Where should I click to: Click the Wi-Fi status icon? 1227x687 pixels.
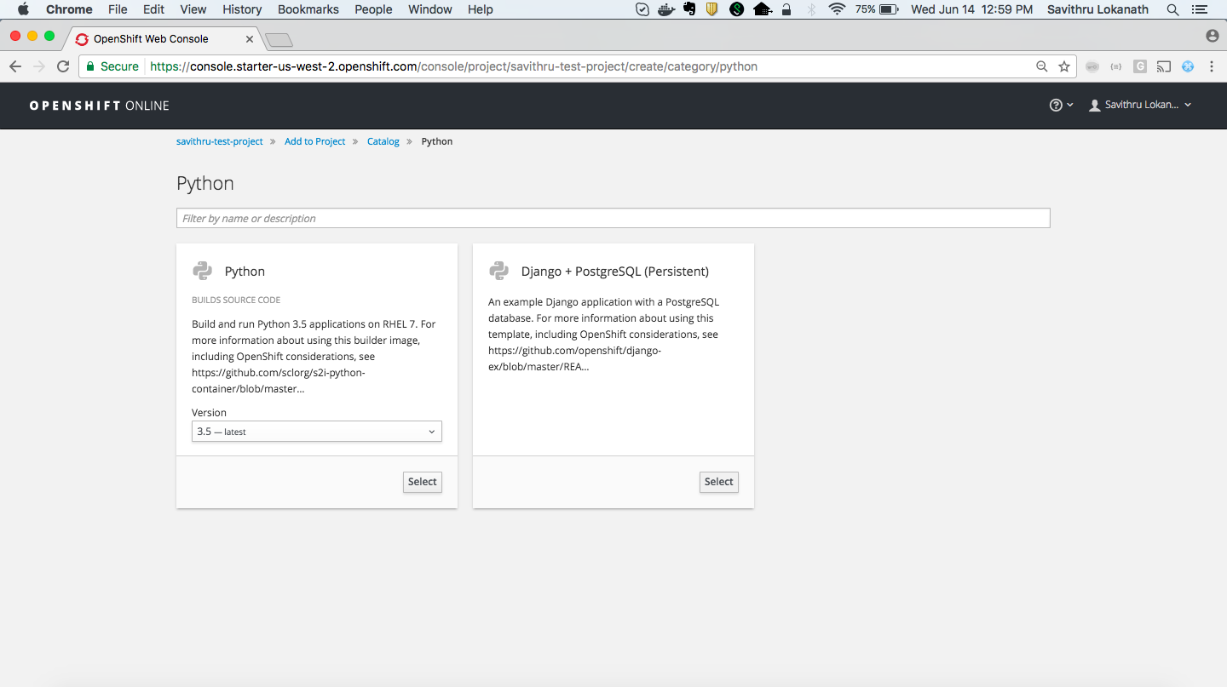coord(838,9)
